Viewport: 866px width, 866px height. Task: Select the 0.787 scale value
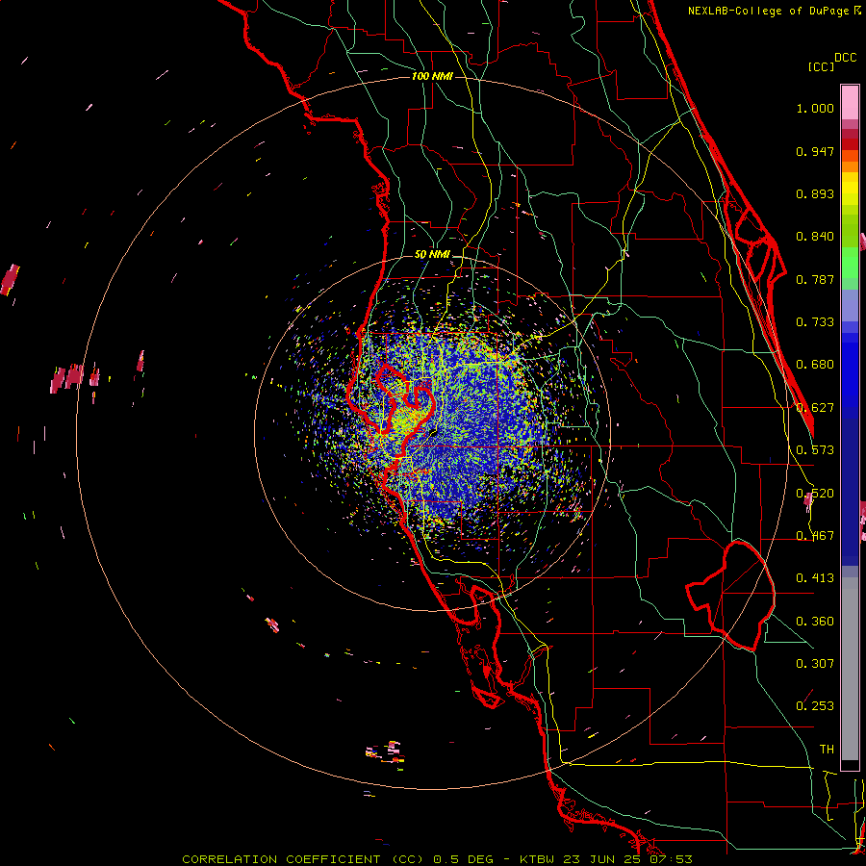pyautogui.click(x=815, y=279)
